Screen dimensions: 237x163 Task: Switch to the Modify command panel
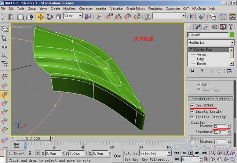(198, 27)
